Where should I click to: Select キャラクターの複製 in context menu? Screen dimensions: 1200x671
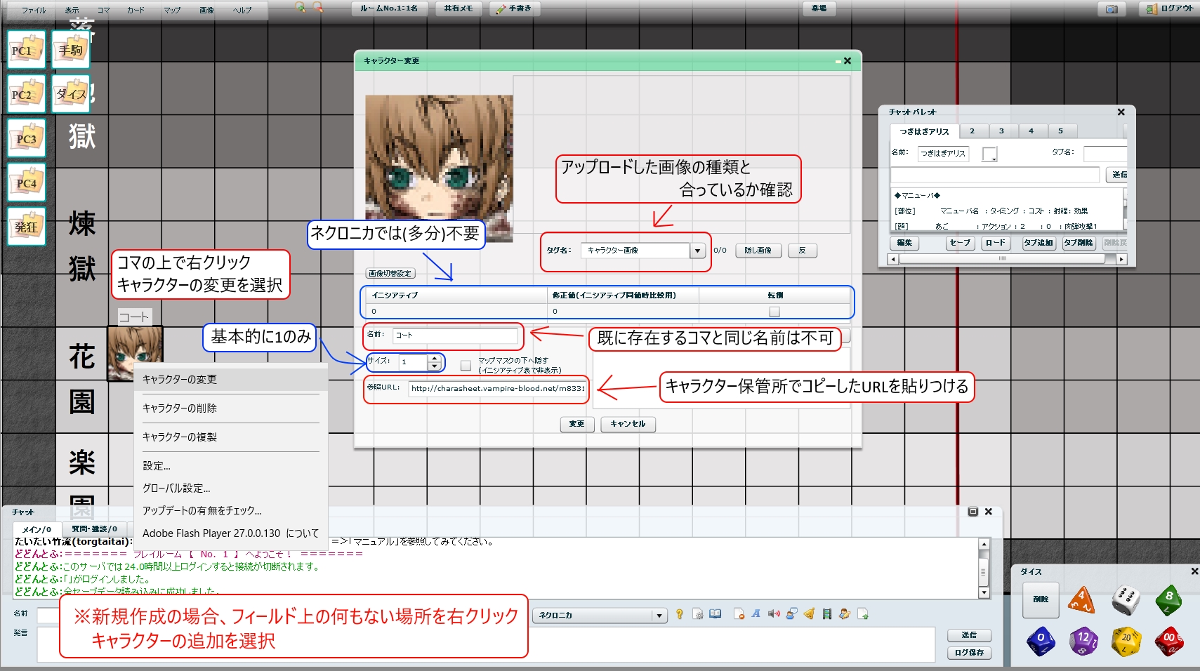pyautogui.click(x=231, y=437)
